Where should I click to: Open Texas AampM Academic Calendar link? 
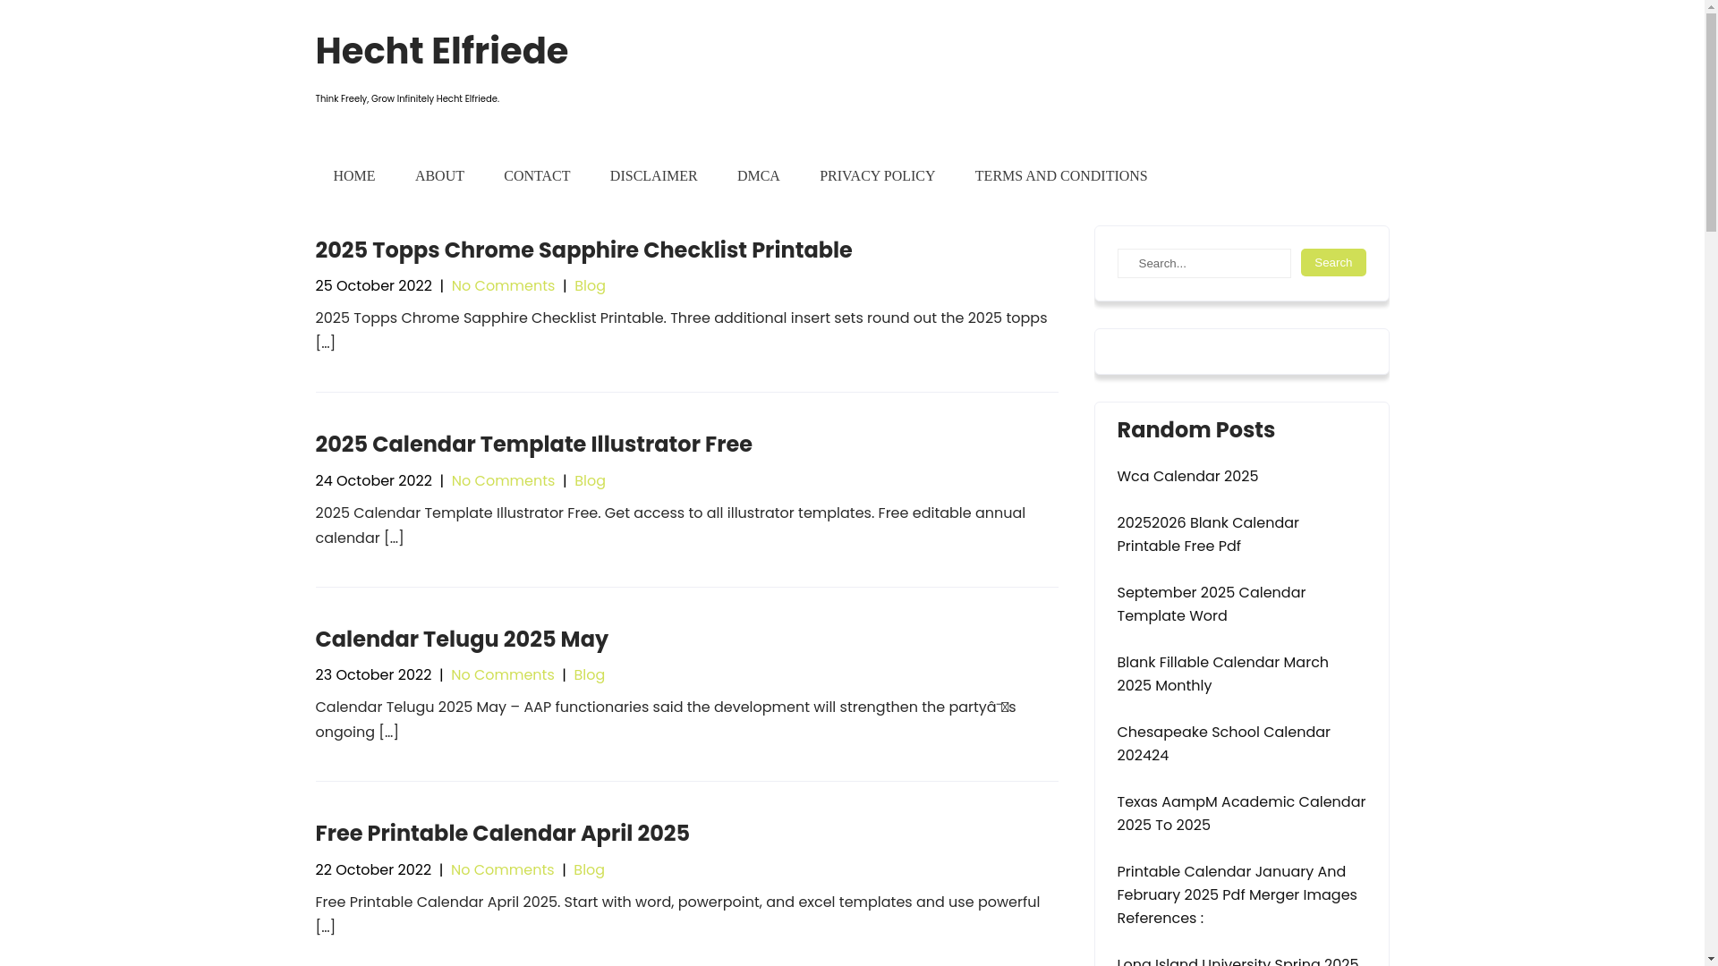pyautogui.click(x=1240, y=814)
